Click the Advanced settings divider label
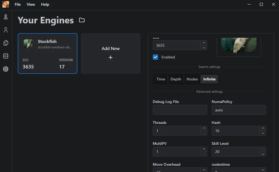 (209, 92)
